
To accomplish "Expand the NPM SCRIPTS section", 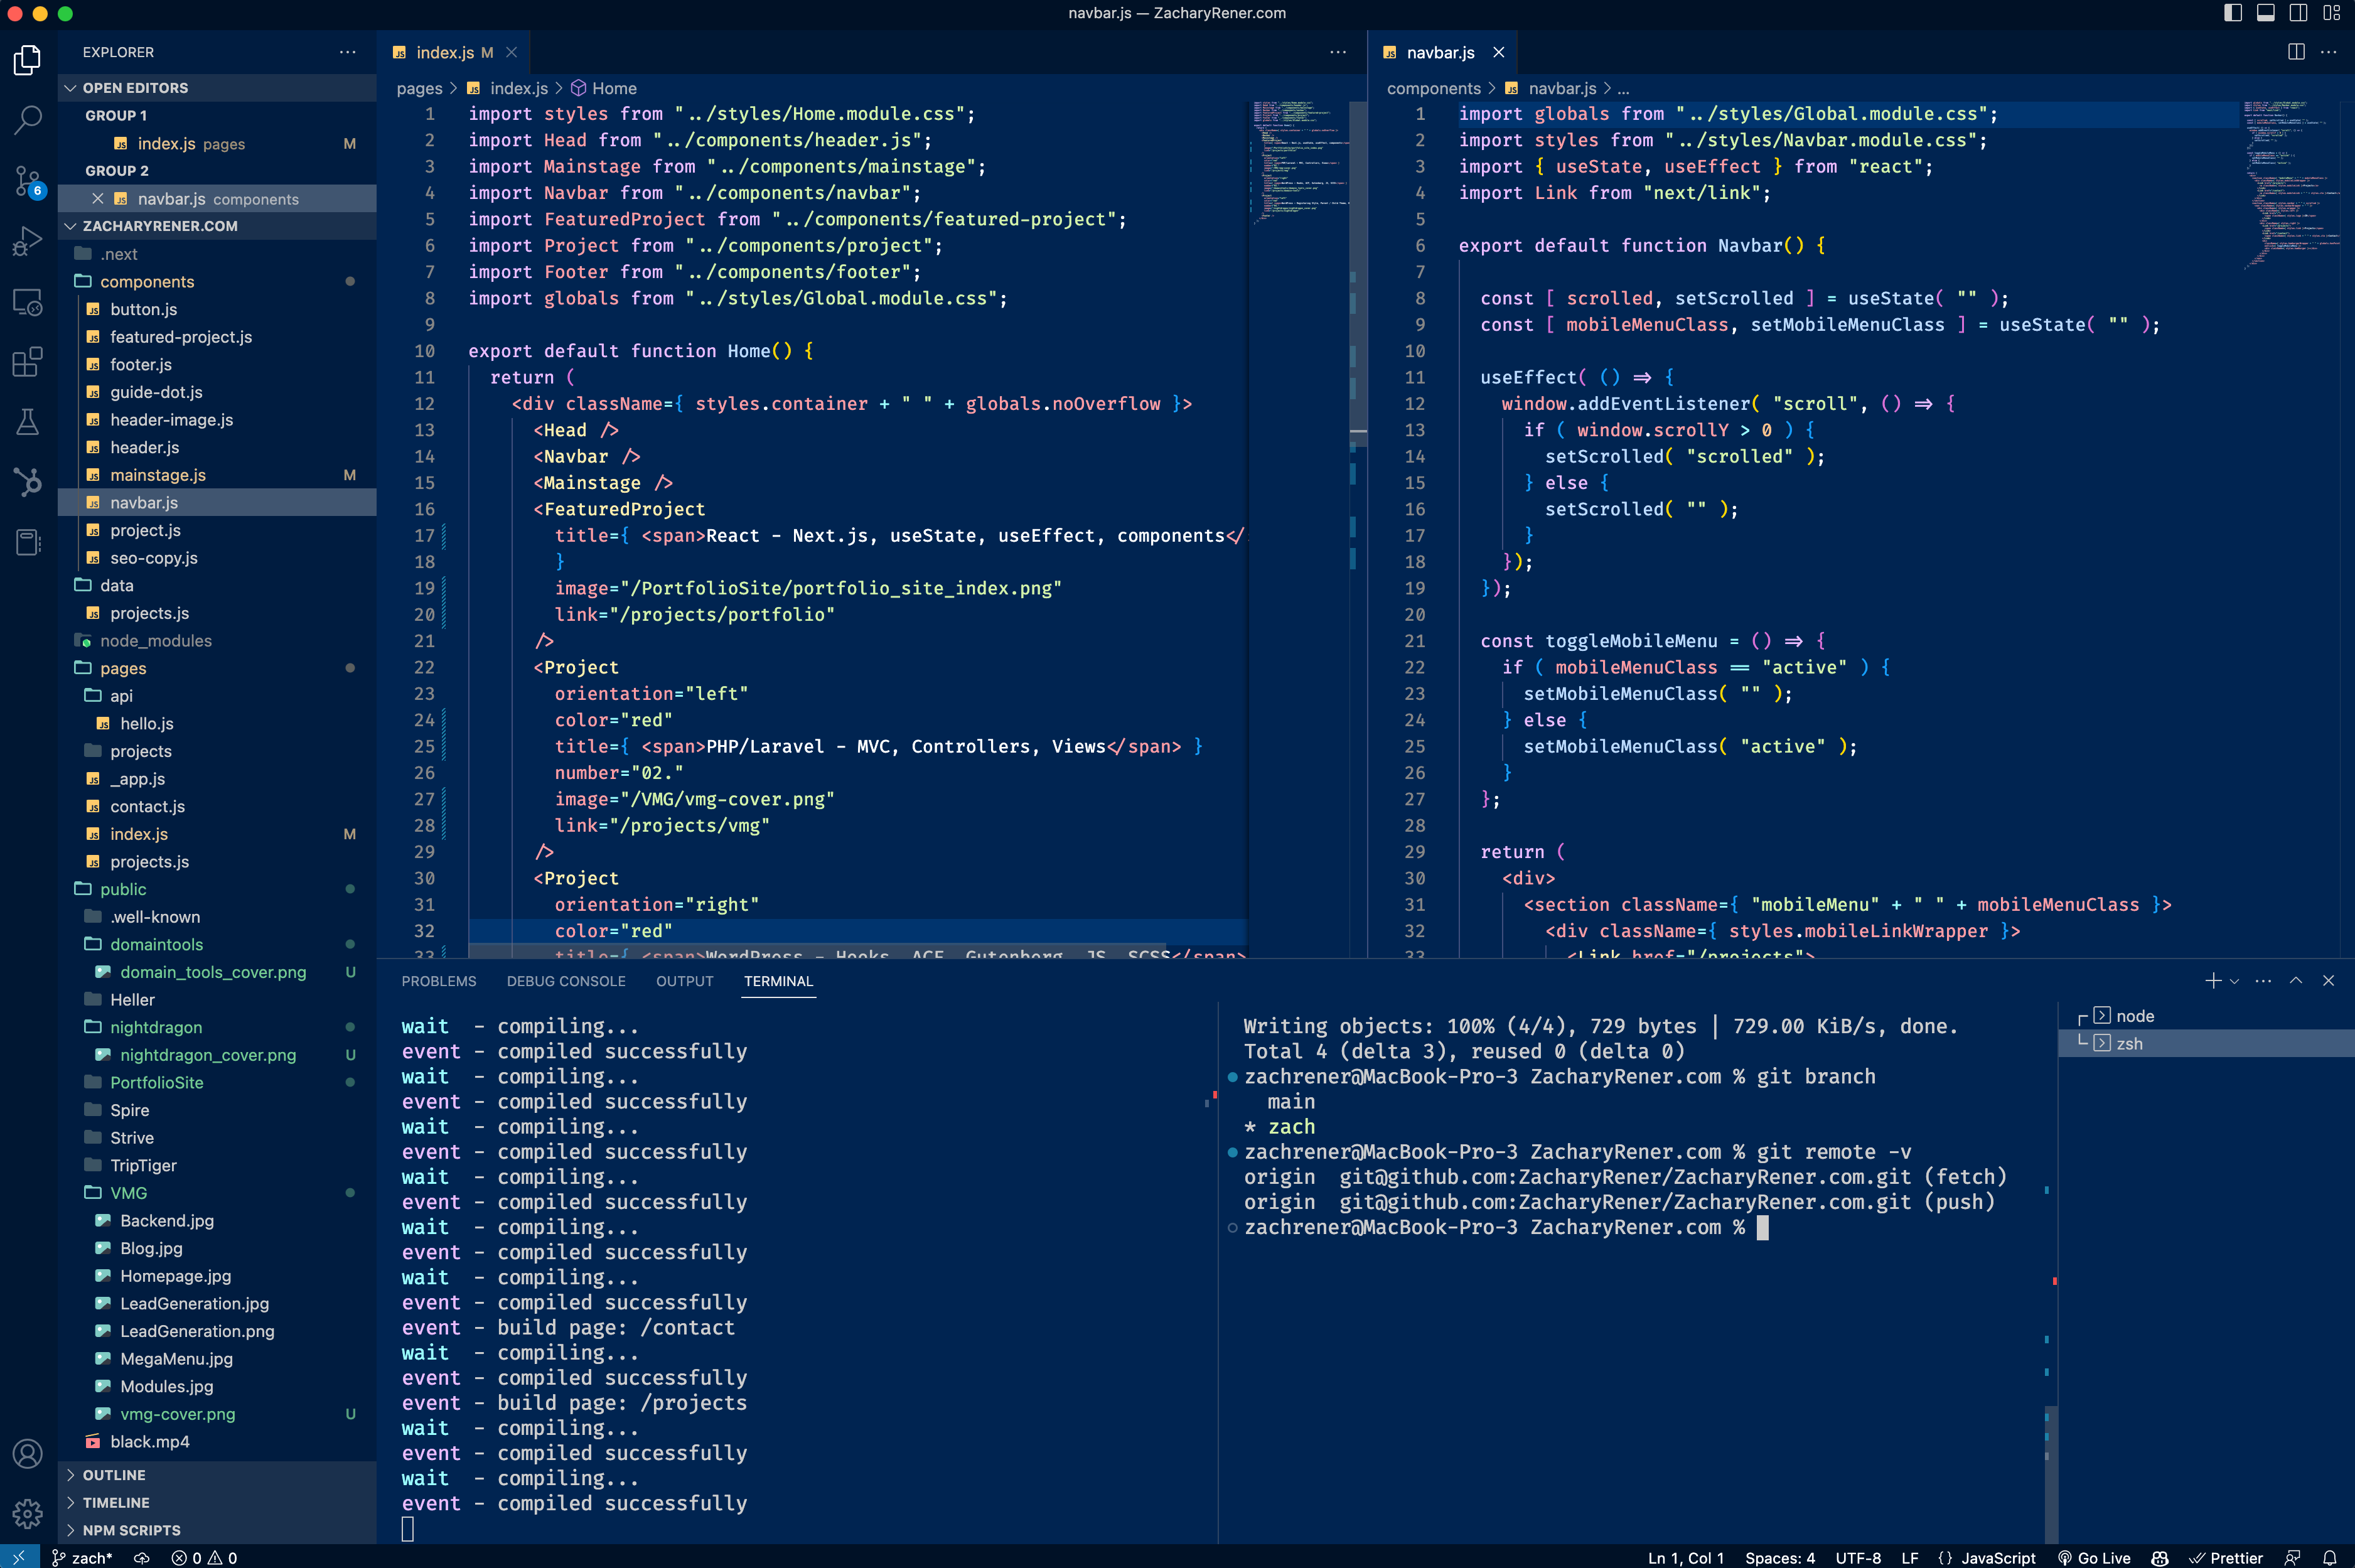I will [x=218, y=1530].
